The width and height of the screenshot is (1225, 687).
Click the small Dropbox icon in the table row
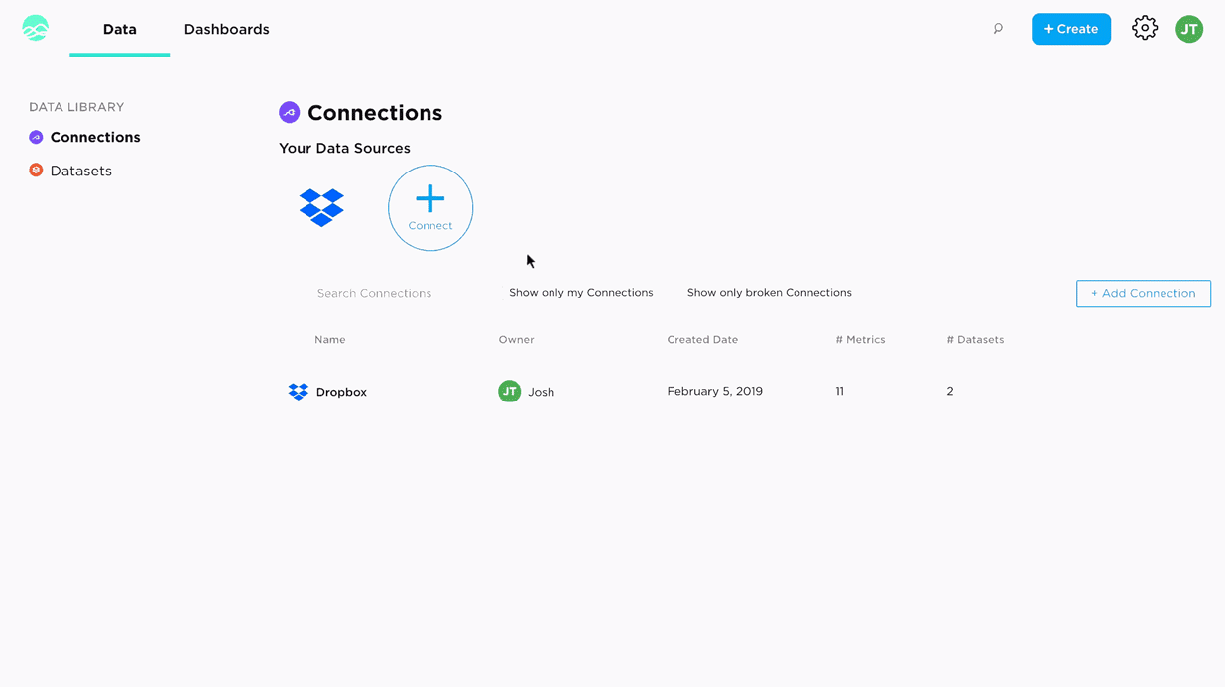click(299, 392)
